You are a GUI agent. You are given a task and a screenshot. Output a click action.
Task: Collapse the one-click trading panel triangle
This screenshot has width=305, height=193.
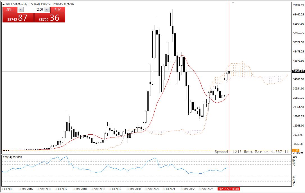click(3, 4)
